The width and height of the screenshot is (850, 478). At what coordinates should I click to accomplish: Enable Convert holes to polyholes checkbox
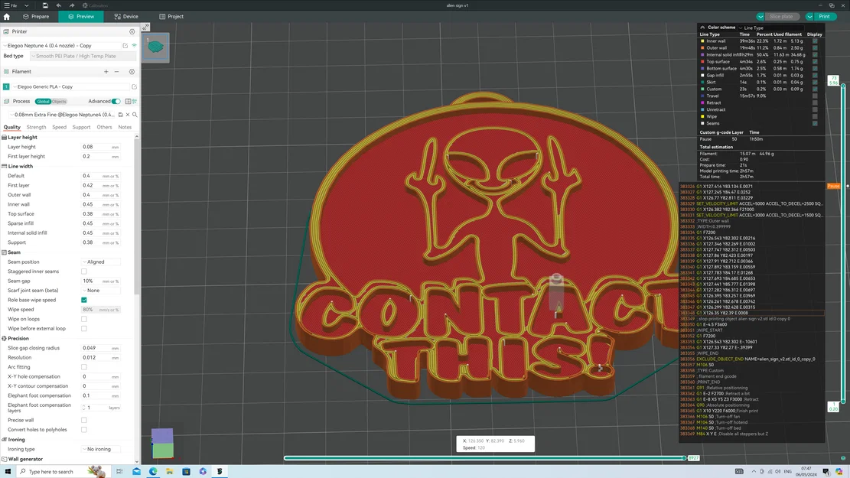(x=84, y=430)
